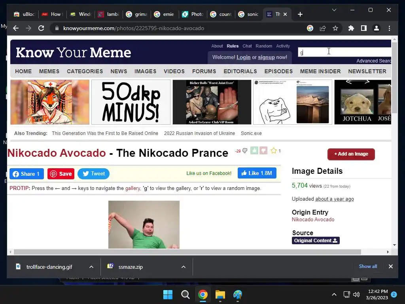Click the Login link

(x=243, y=57)
